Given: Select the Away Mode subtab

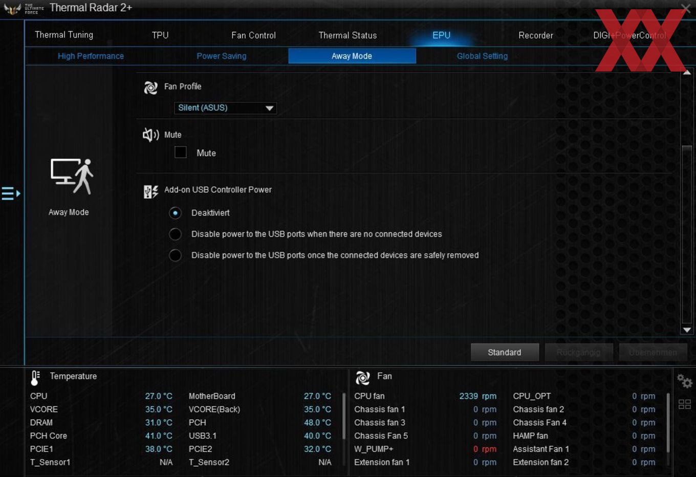Looking at the screenshot, I should pos(352,56).
